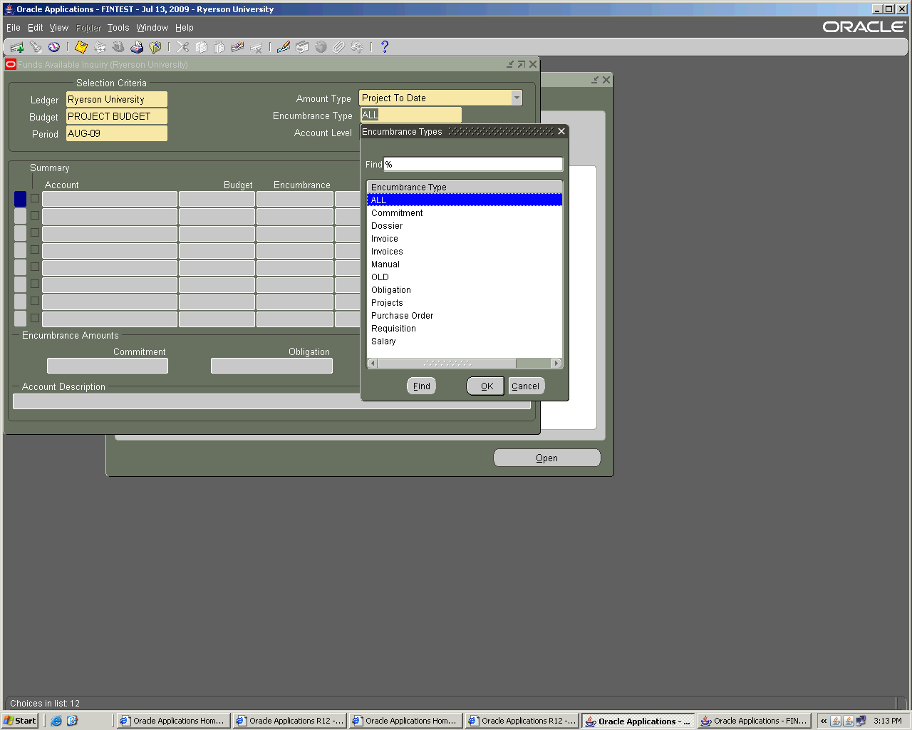
Task: Select Purchase Order from encumbrance list
Action: (402, 316)
